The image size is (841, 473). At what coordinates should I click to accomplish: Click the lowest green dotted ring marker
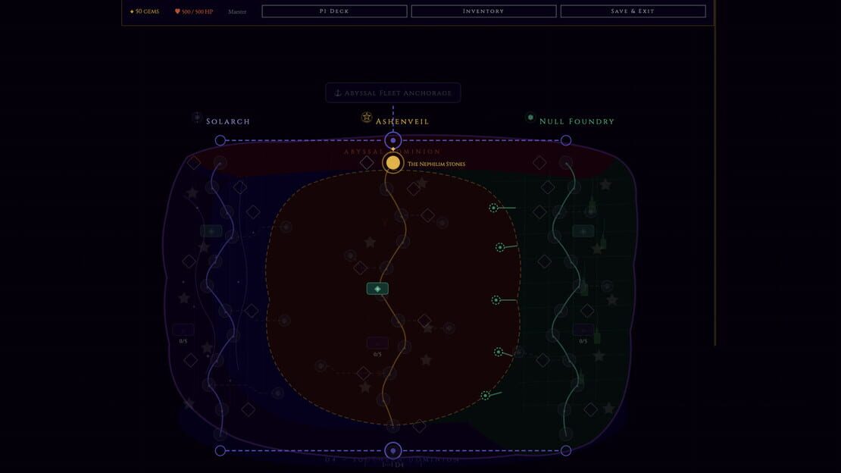[485, 396]
